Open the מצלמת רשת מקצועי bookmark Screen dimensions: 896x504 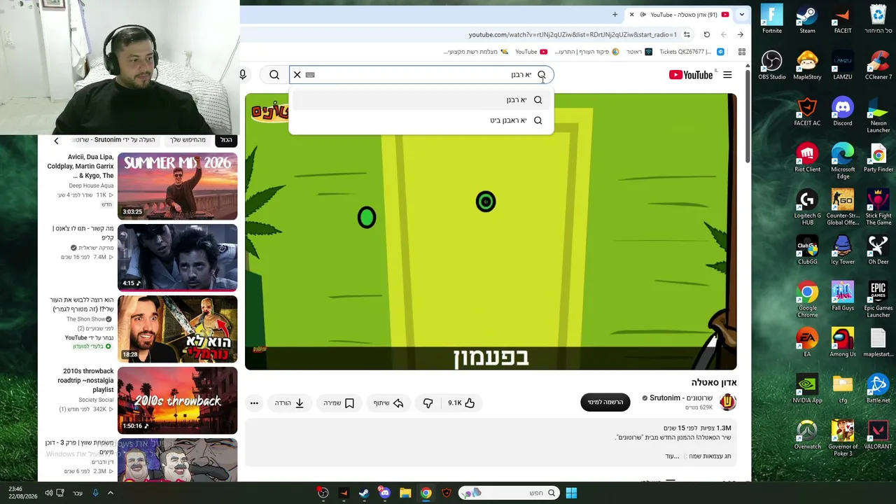[477, 52]
